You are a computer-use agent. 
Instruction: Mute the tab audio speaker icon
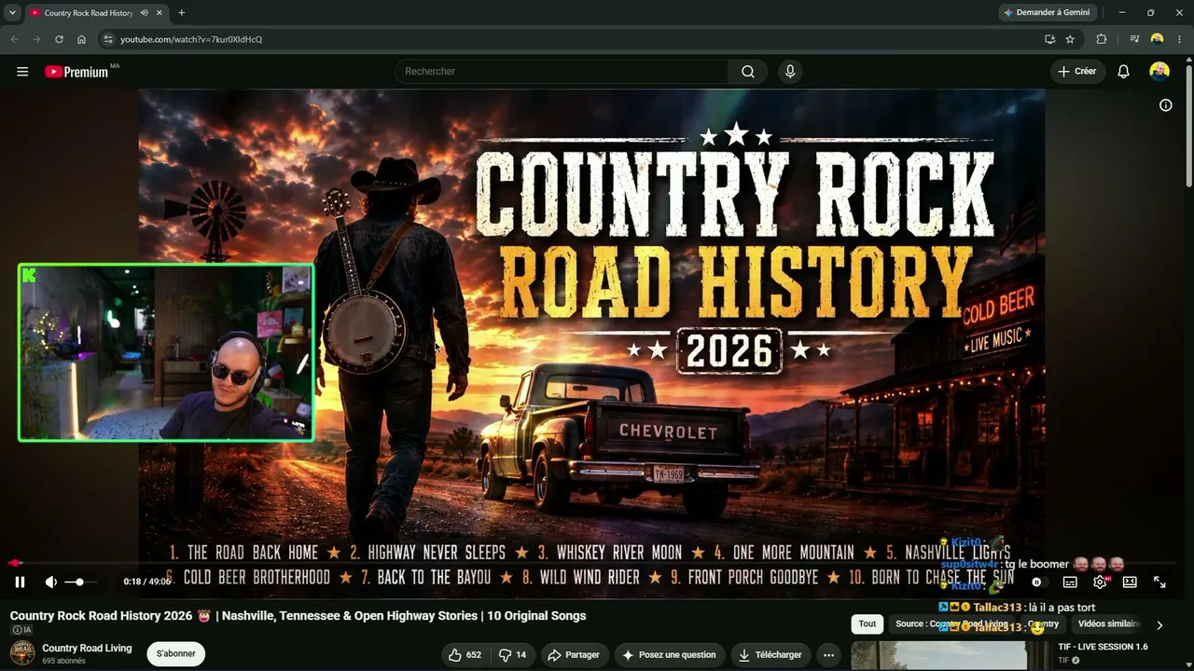pyautogui.click(x=144, y=13)
